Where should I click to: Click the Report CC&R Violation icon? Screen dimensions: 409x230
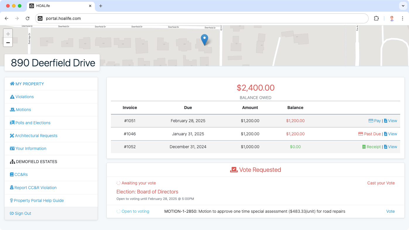[x=11, y=188]
